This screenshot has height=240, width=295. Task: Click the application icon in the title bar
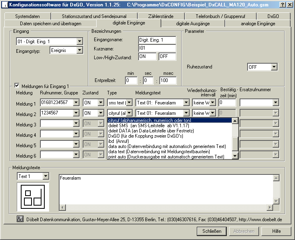(5, 4)
